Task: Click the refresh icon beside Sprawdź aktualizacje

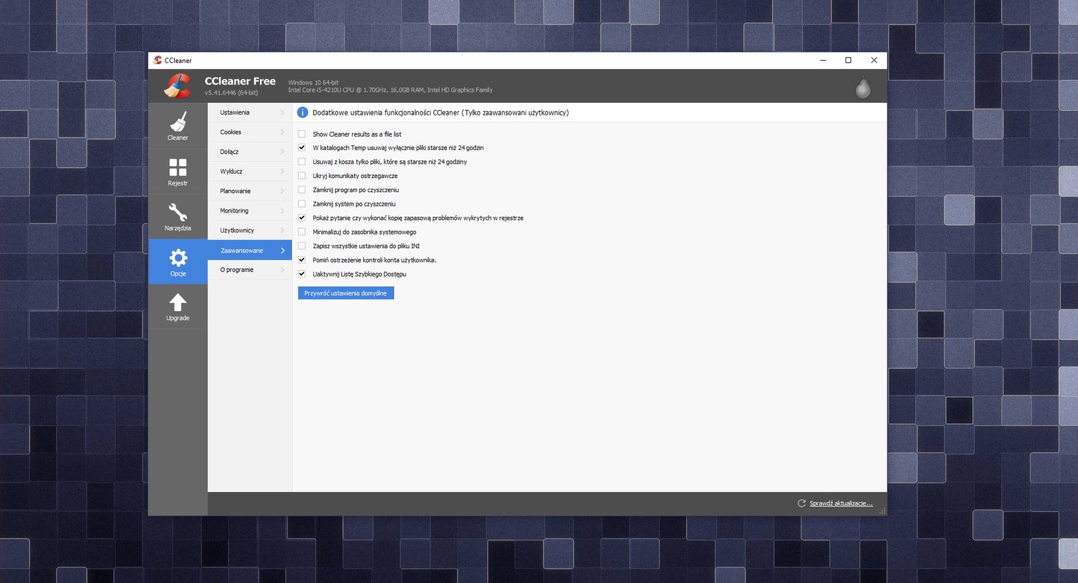Action: tap(802, 503)
